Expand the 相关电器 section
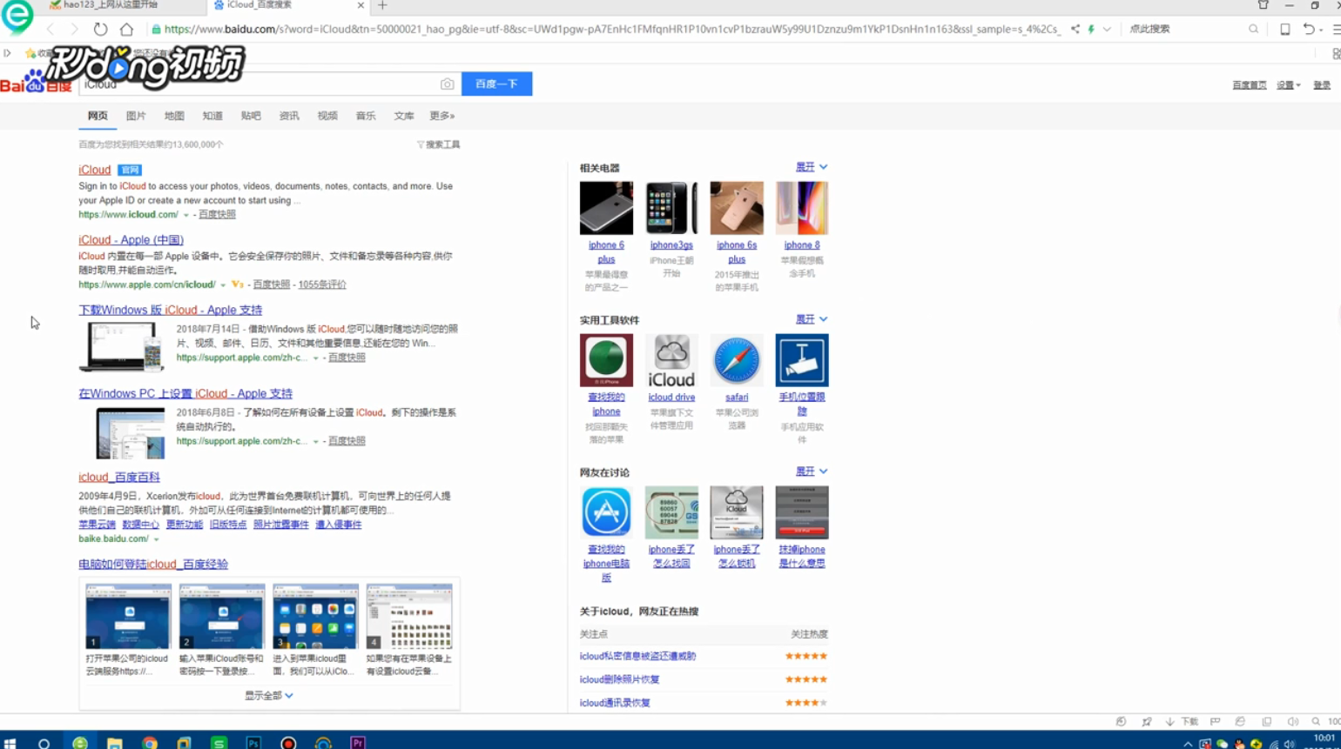The image size is (1341, 749). (812, 167)
